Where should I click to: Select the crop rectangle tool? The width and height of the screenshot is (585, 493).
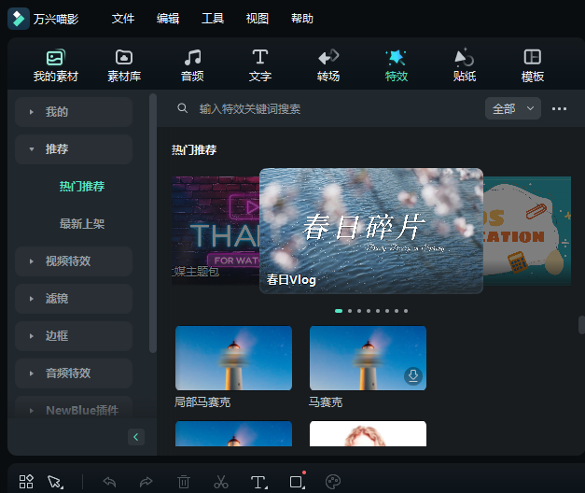tap(298, 481)
